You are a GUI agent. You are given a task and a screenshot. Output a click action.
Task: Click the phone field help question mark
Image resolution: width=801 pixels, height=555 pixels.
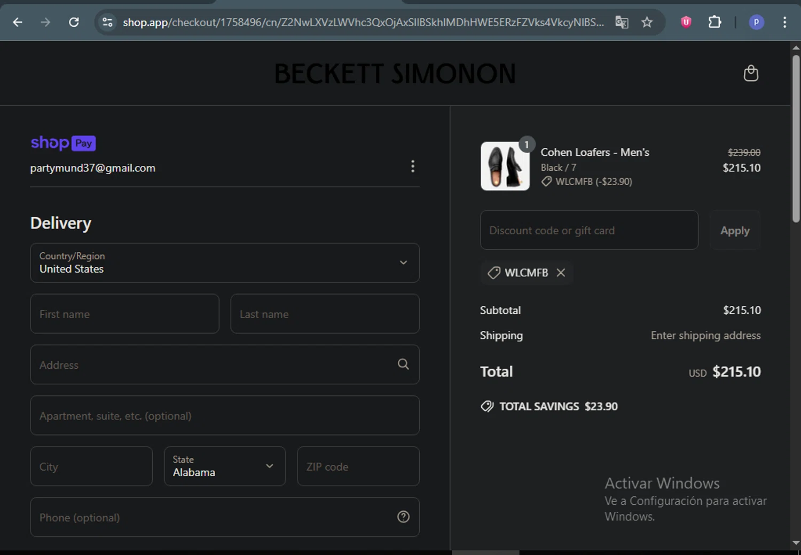tap(403, 517)
